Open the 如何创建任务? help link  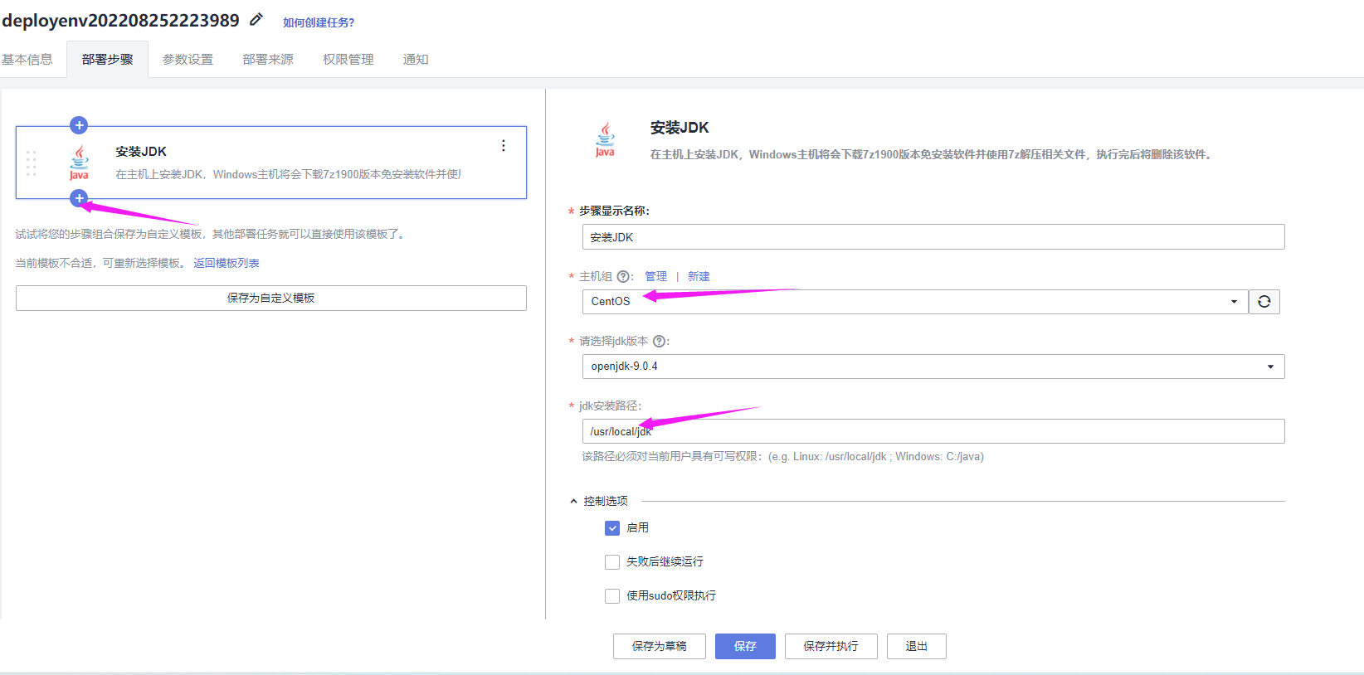(319, 22)
